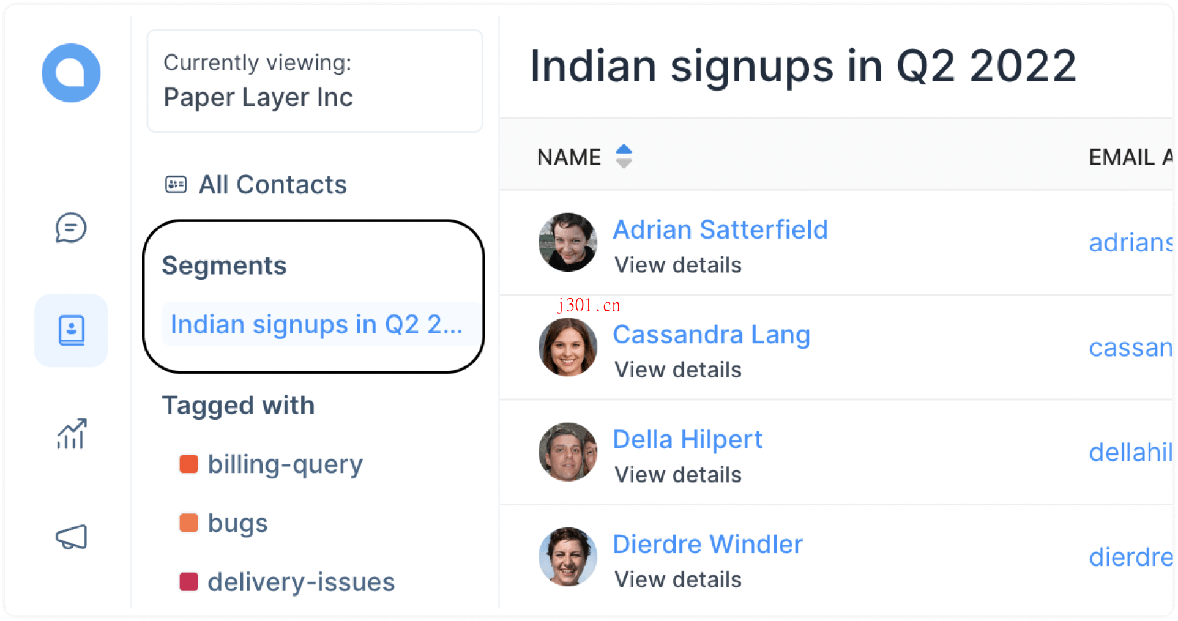The image size is (1178, 621).
Task: Open the Conversations chat bubble icon
Action: [x=71, y=228]
